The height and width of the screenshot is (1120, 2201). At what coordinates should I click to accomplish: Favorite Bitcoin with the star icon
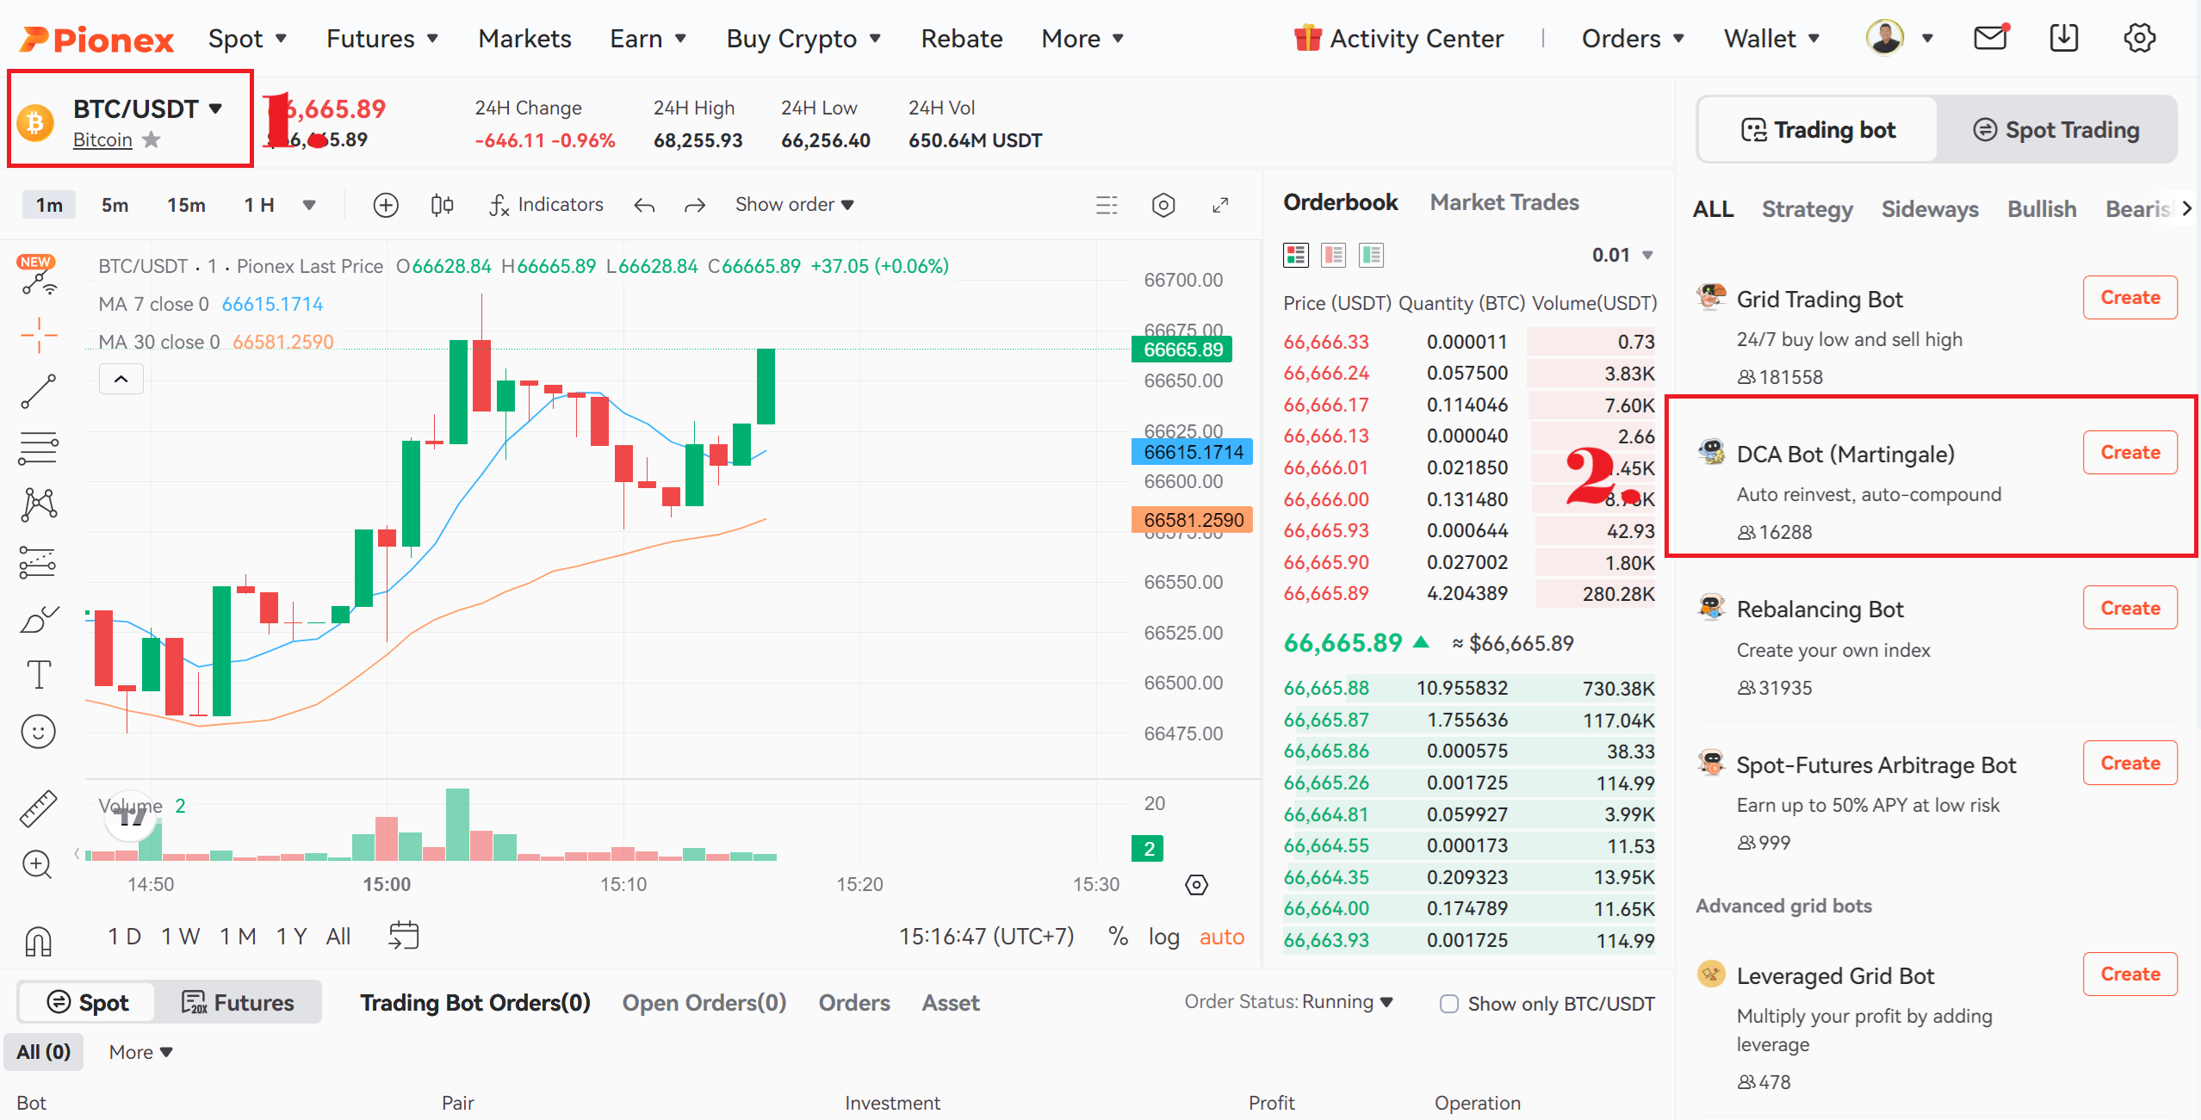point(152,139)
